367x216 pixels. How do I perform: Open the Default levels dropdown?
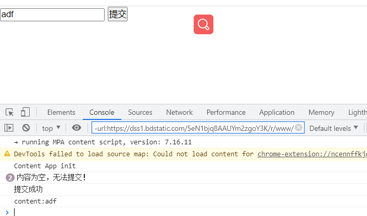334,128
